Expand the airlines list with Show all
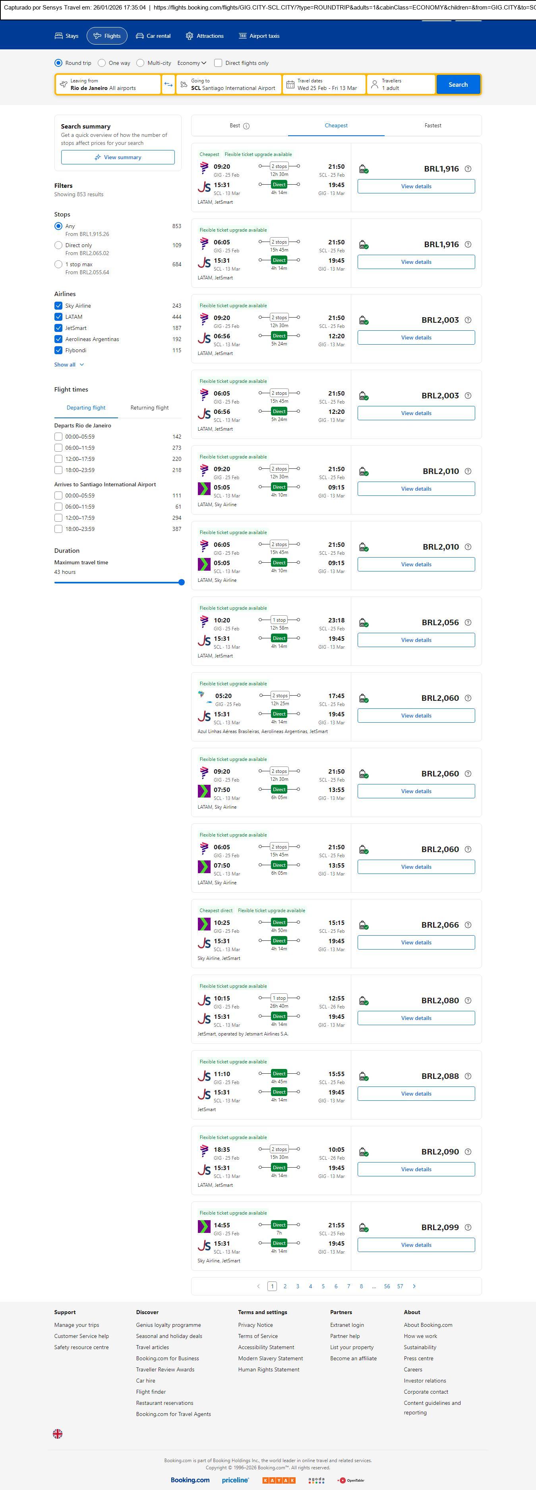 pyautogui.click(x=69, y=365)
